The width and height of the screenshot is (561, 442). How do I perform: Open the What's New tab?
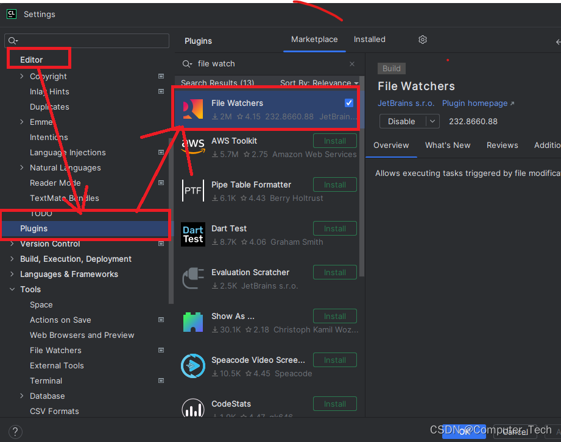(448, 145)
